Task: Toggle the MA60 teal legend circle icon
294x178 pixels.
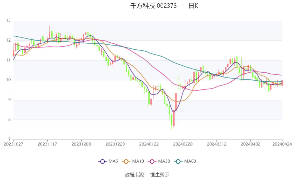Action: (178, 161)
